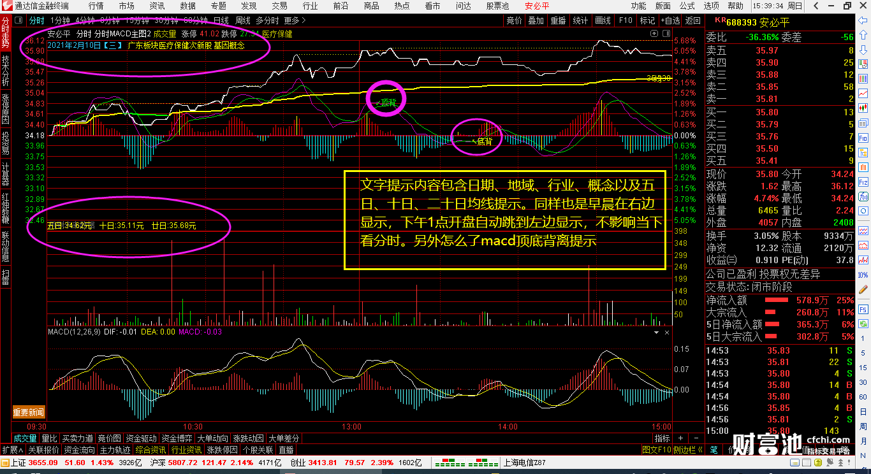Screen dimensions: 871x474
Task: Click the 创业 index 3413.81 in status bar
Action: pos(313,463)
